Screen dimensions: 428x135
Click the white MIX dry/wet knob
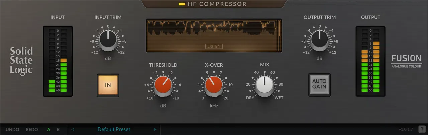[264, 85]
